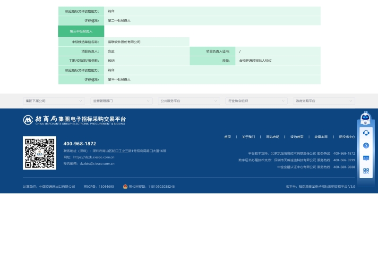Click the question mark help icon
The height and width of the screenshot is (267, 378).
pyautogui.click(x=366, y=145)
